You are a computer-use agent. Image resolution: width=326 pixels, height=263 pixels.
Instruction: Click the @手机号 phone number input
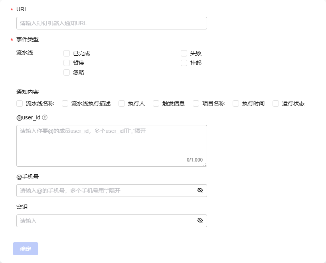(x=106, y=191)
